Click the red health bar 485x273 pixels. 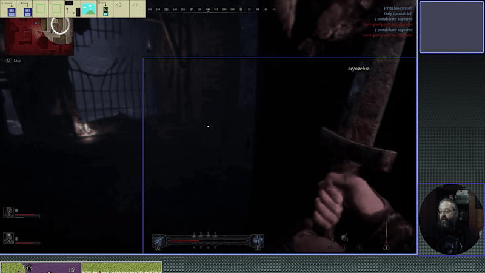208,240
